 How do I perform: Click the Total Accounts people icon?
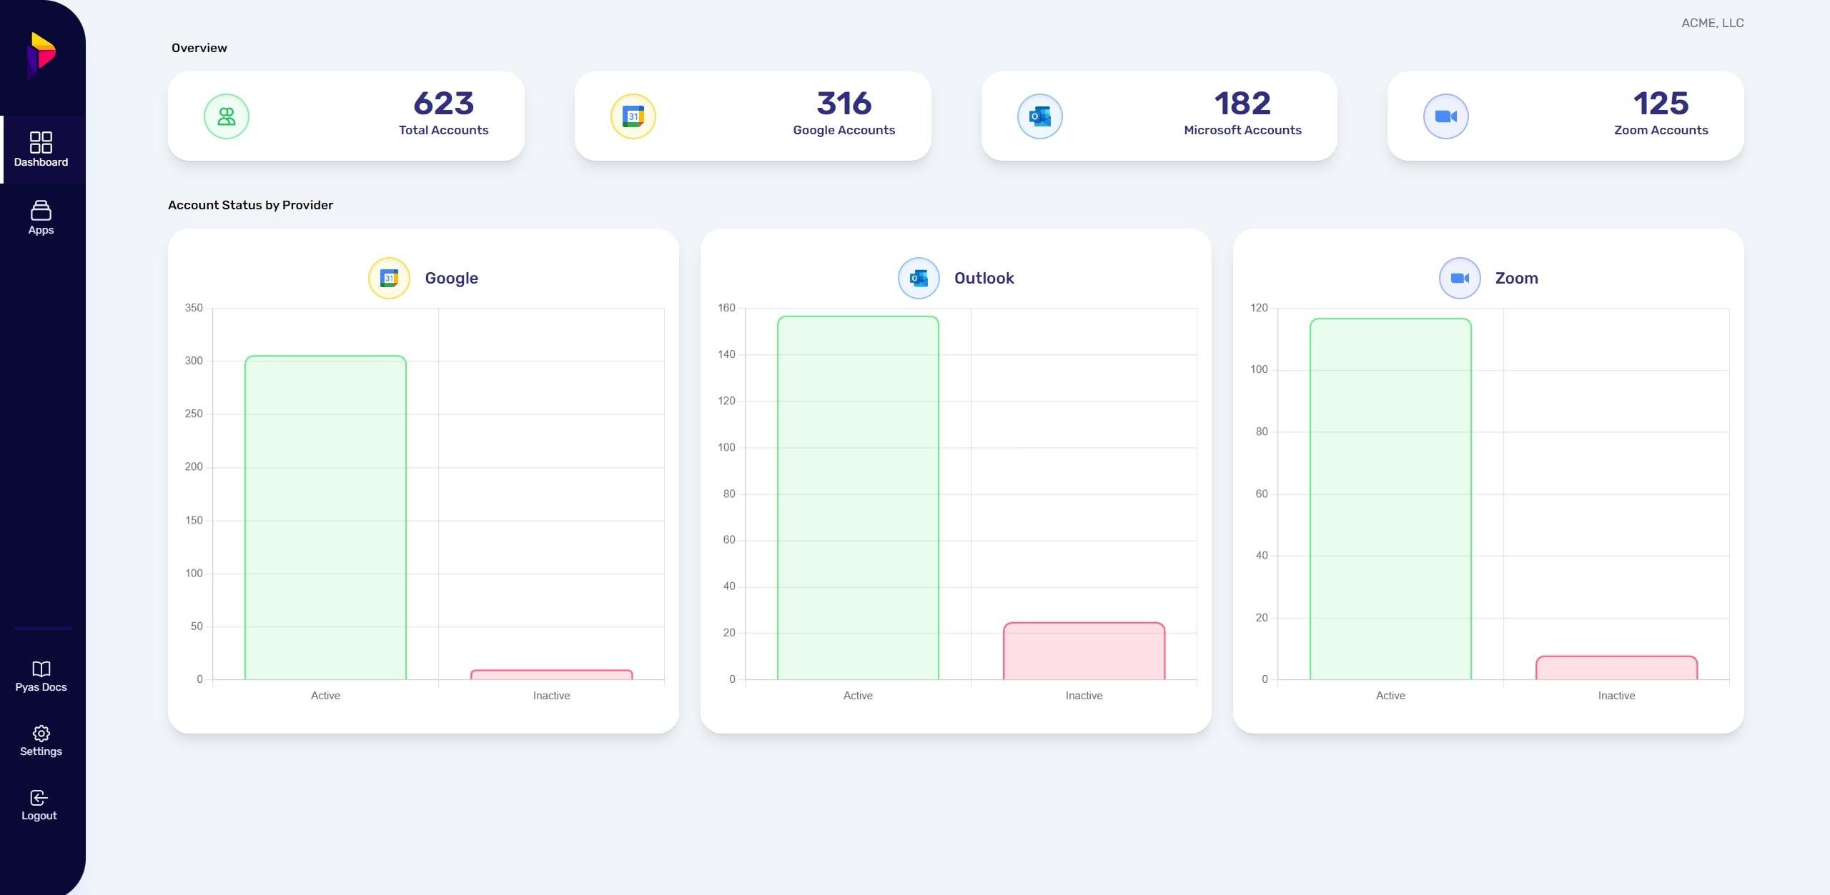coord(227,116)
